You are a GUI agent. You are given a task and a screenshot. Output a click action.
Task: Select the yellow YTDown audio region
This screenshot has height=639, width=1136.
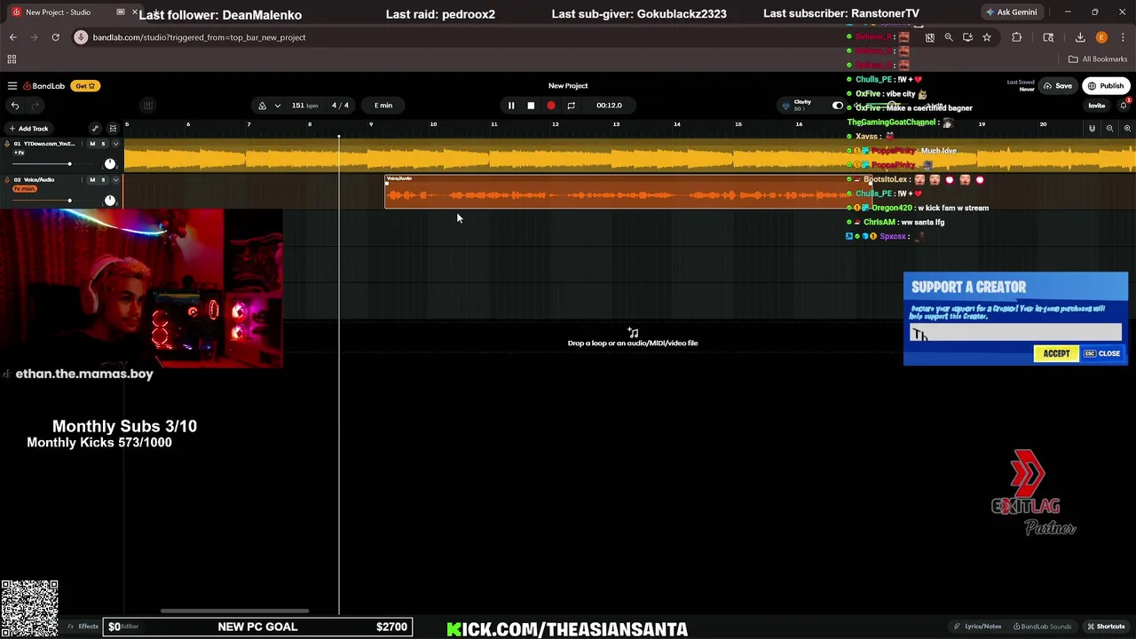click(629, 156)
